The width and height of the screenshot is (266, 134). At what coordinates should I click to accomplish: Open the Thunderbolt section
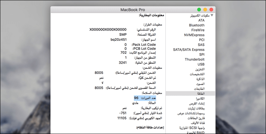(195, 60)
